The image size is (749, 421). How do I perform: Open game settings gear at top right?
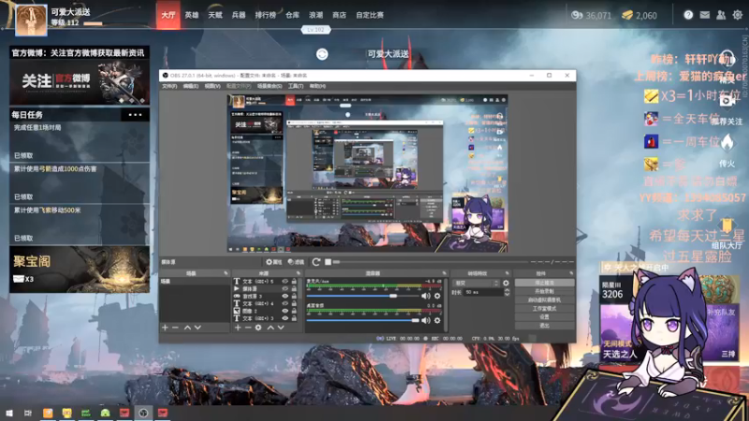(738, 15)
